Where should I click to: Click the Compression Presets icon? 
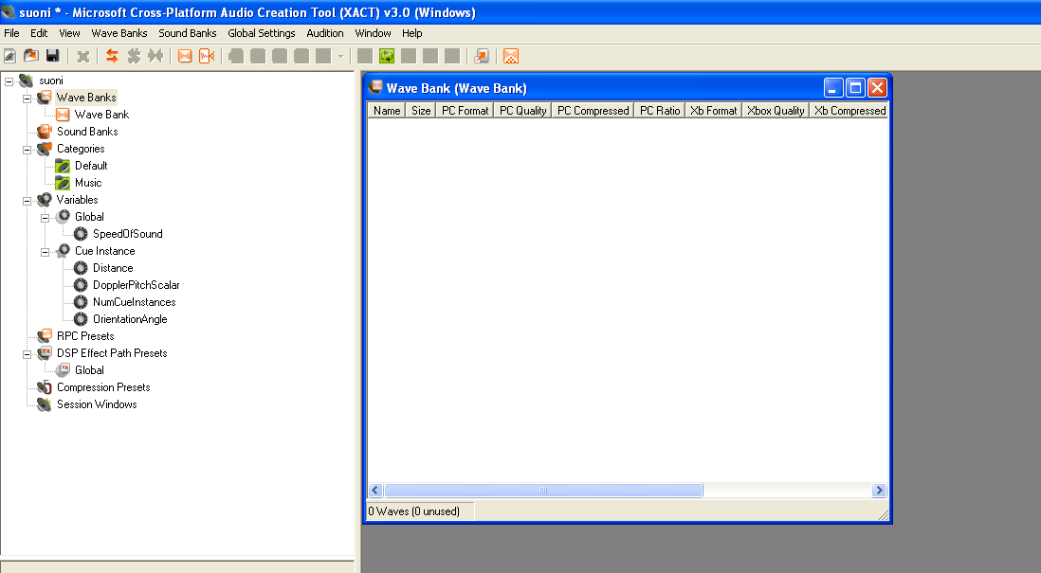(x=45, y=387)
